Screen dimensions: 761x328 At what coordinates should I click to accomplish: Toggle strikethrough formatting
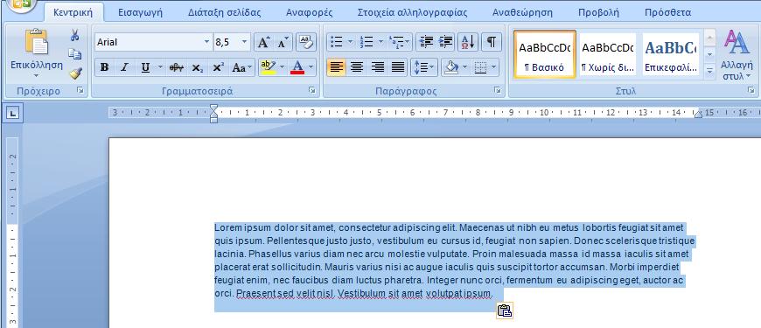(176, 68)
